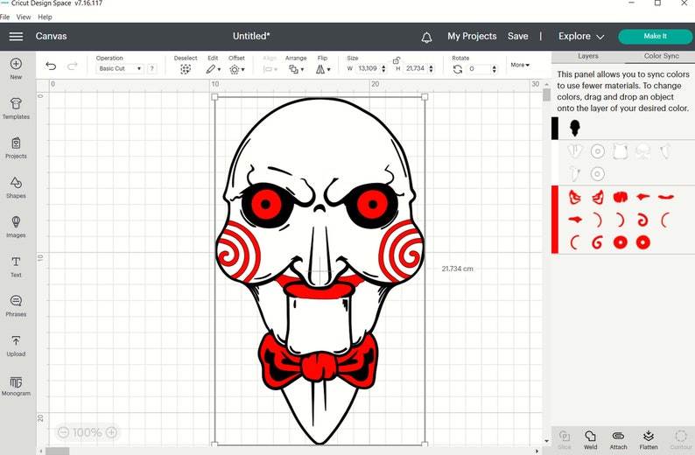Toggle the size aspect-ratio lock
Screen dimensions: 695x455
397,60
